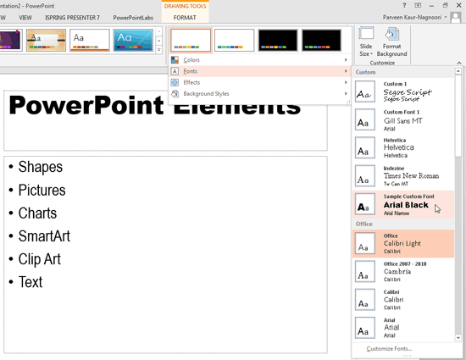Apply the blue gradient theme thumbnail
The height and width of the screenshot is (360, 466).
pos(133,40)
